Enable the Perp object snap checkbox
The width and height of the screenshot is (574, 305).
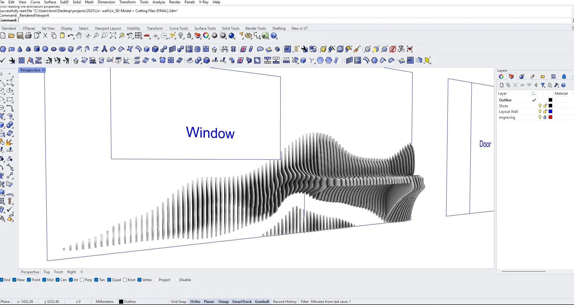82,280
